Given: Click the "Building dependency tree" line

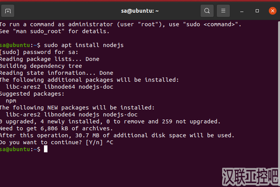Looking at the screenshot, I should 40,66.
